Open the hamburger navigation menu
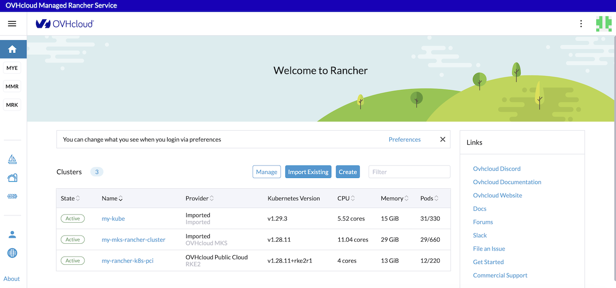The height and width of the screenshot is (288, 616). [12, 23]
